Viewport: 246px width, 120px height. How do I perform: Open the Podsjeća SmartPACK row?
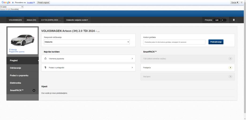tap(188, 68)
